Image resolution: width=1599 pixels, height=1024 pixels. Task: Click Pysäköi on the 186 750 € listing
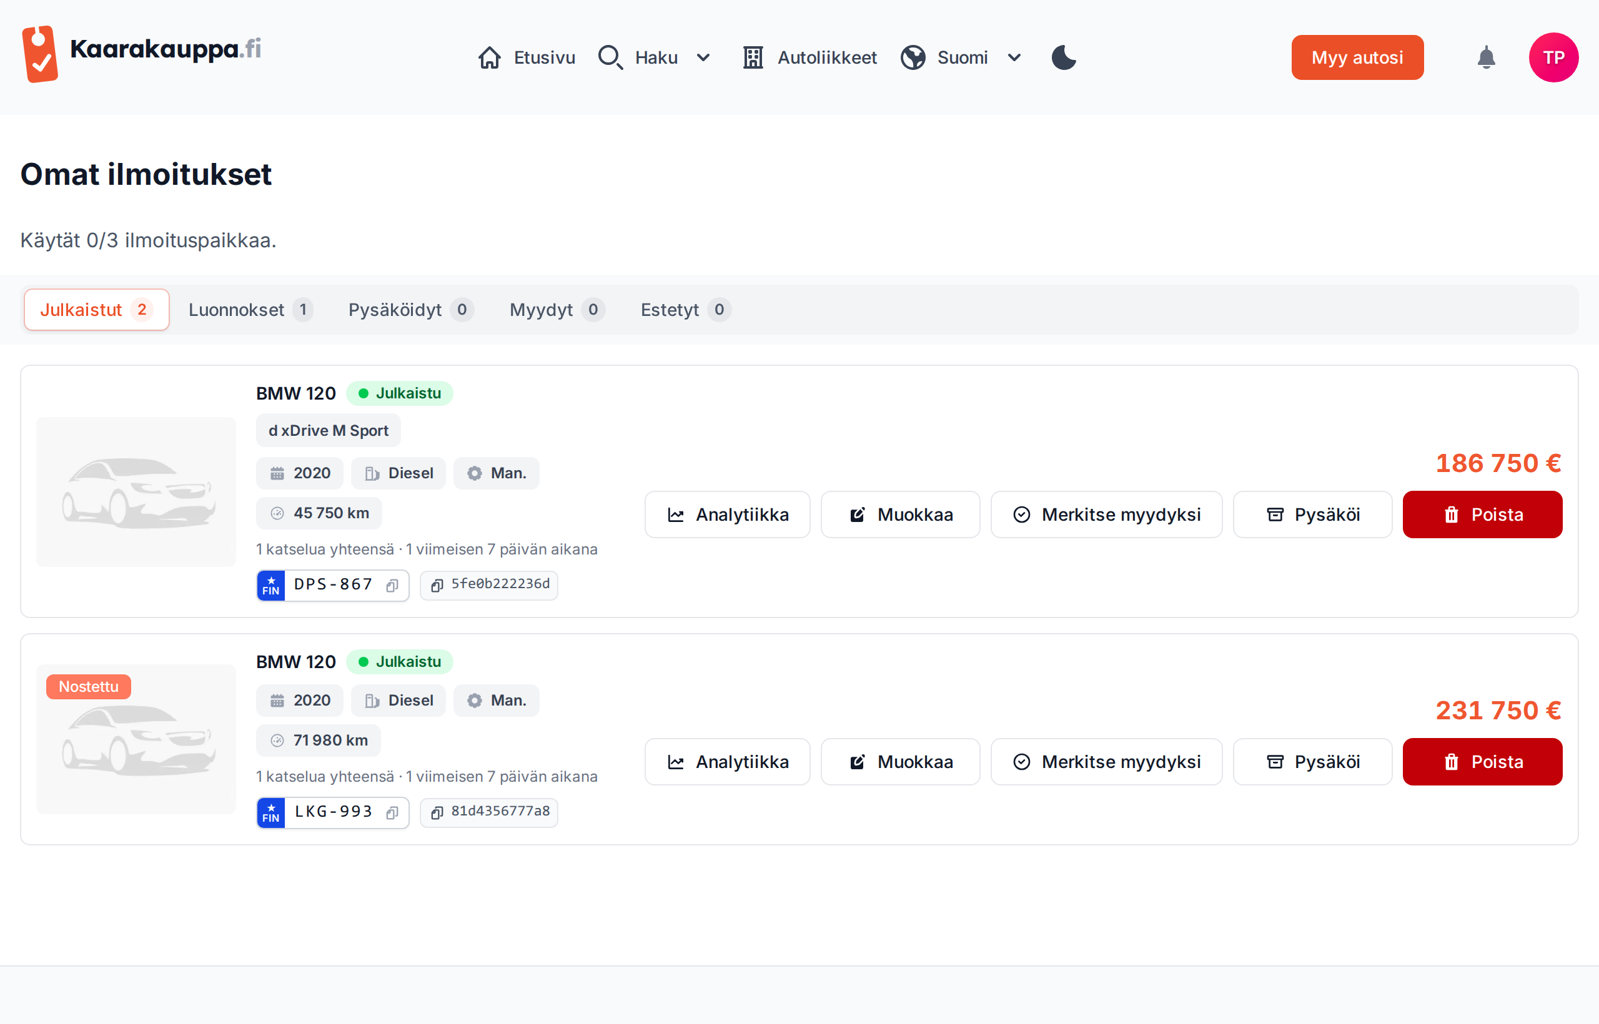[x=1313, y=514]
